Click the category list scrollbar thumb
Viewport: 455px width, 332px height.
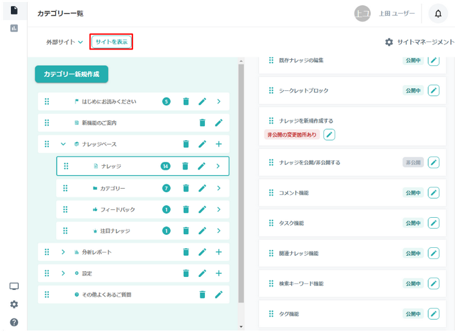tap(241, 183)
